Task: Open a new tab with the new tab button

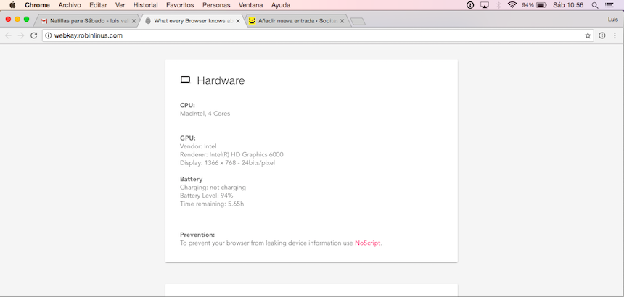Action: (x=358, y=21)
